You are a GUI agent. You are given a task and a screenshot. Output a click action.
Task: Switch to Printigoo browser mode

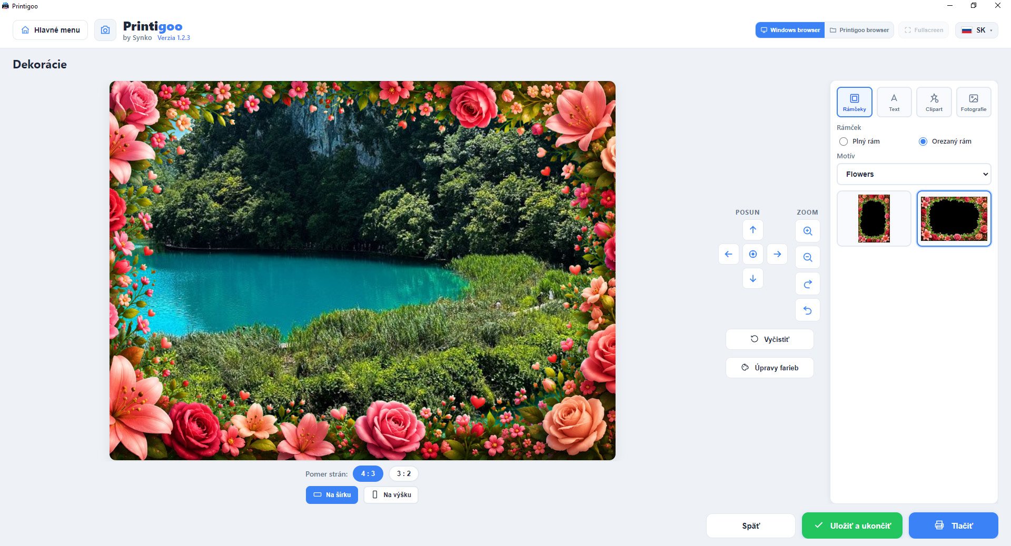(x=859, y=30)
